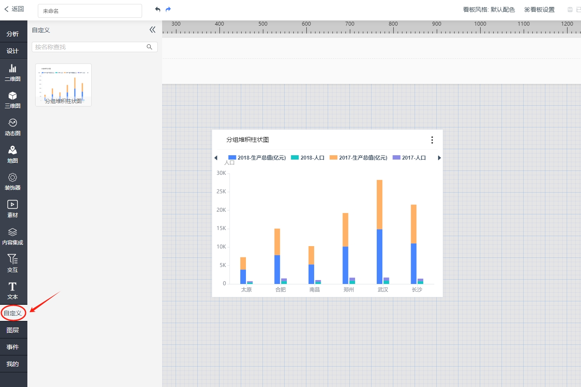Open the 三维图 (3D chart) panel
The height and width of the screenshot is (387, 581).
[x=13, y=99]
